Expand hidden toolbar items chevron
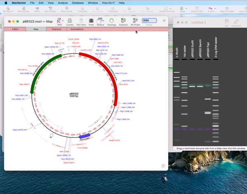Image resolution: width=247 pixels, height=194 pixels. [x=164, y=21]
